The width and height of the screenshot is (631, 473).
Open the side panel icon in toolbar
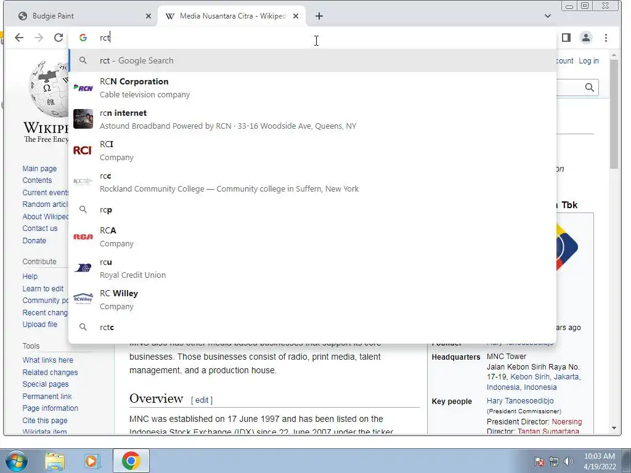(x=566, y=38)
